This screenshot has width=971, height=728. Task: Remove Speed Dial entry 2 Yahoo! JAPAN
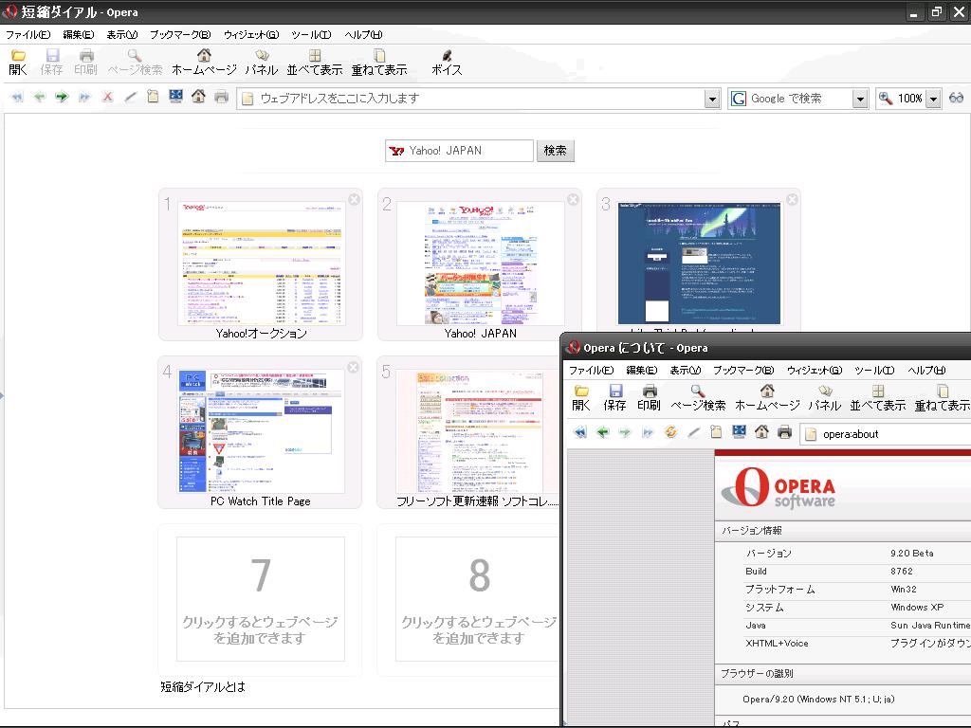point(573,199)
